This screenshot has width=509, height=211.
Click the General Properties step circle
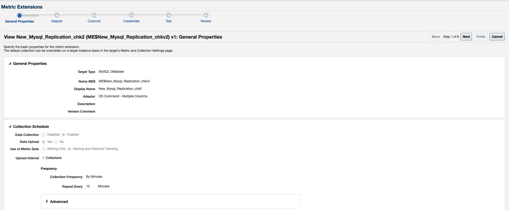(x=20, y=16)
